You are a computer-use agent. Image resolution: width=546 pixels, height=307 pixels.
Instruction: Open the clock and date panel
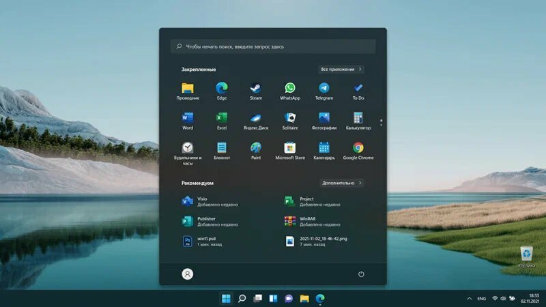pos(530,298)
